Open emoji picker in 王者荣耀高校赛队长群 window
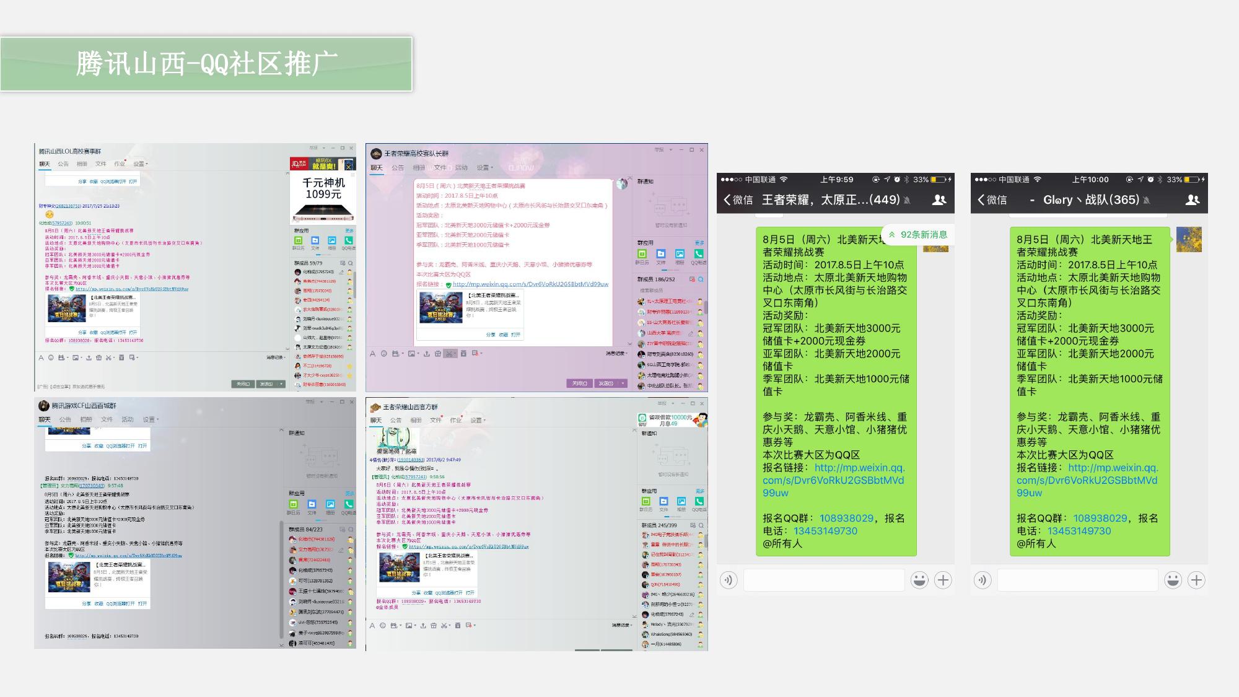 [x=383, y=354]
